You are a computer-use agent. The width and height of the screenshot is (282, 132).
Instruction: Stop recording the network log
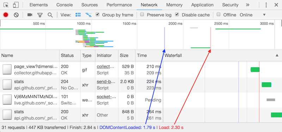click(6, 15)
